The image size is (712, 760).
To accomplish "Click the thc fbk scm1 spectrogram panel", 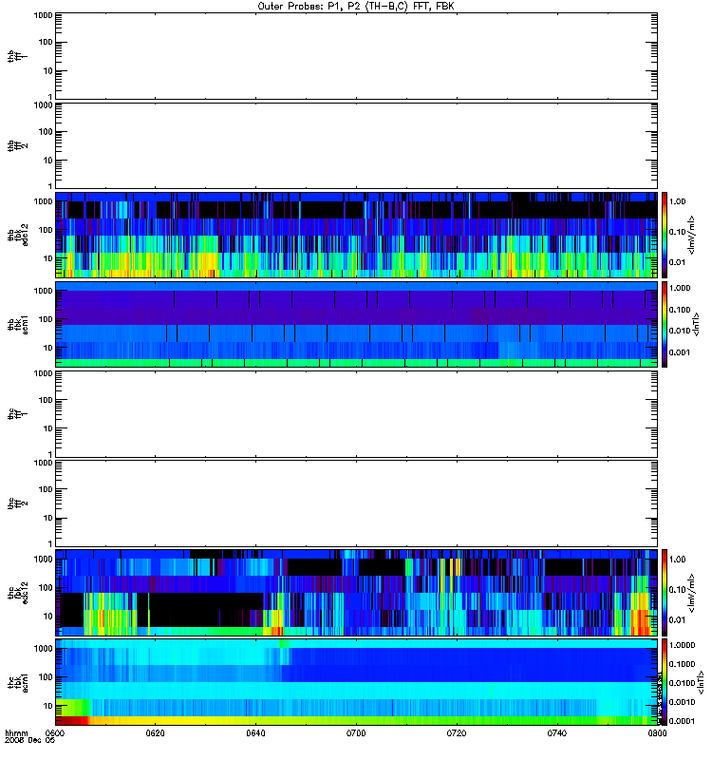I will [x=356, y=682].
